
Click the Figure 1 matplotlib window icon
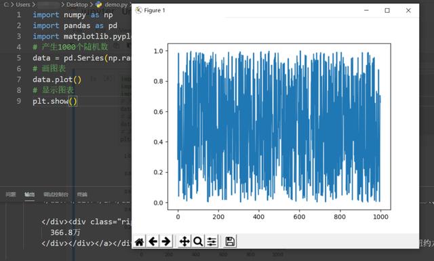[138, 10]
